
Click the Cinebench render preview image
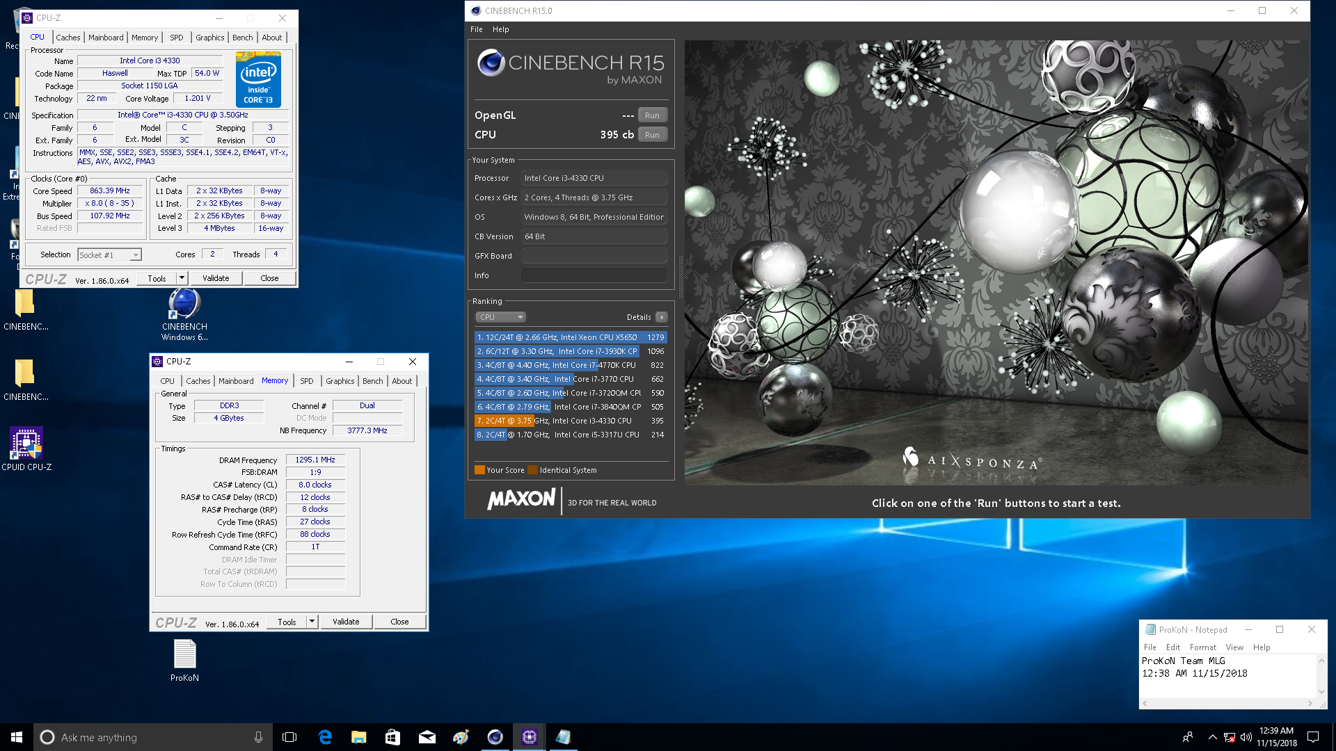click(996, 262)
